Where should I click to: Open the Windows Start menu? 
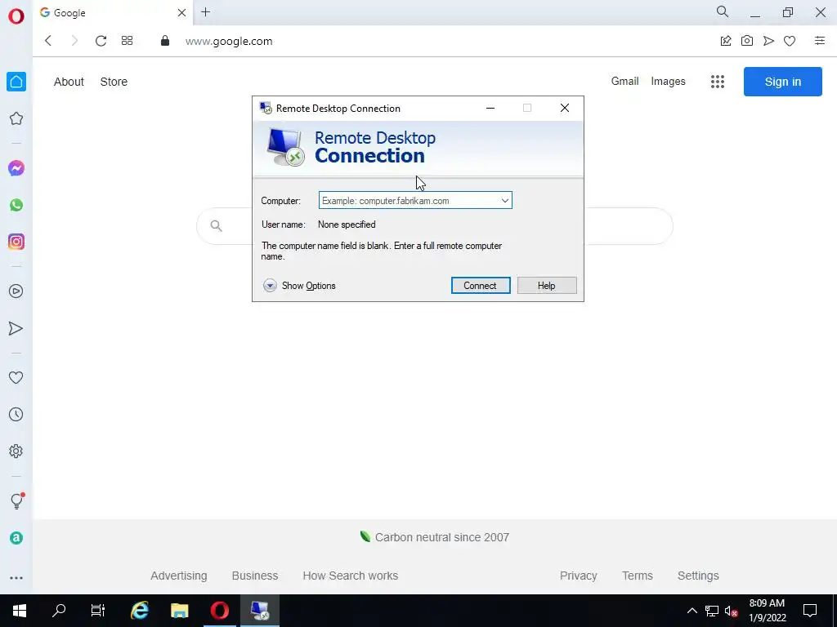[x=20, y=611]
